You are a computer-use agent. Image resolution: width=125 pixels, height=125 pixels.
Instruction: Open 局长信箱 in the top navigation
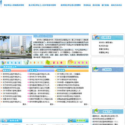[96, 5]
